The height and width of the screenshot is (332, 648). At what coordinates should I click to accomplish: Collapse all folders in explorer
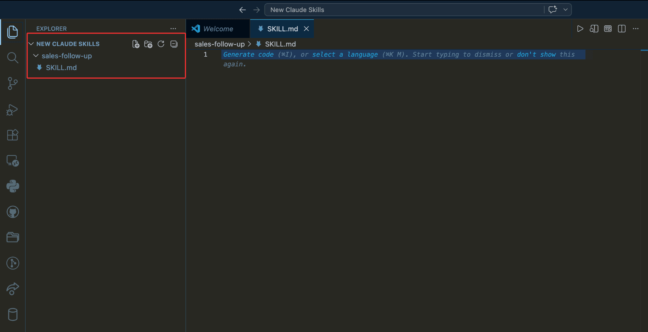click(x=174, y=44)
